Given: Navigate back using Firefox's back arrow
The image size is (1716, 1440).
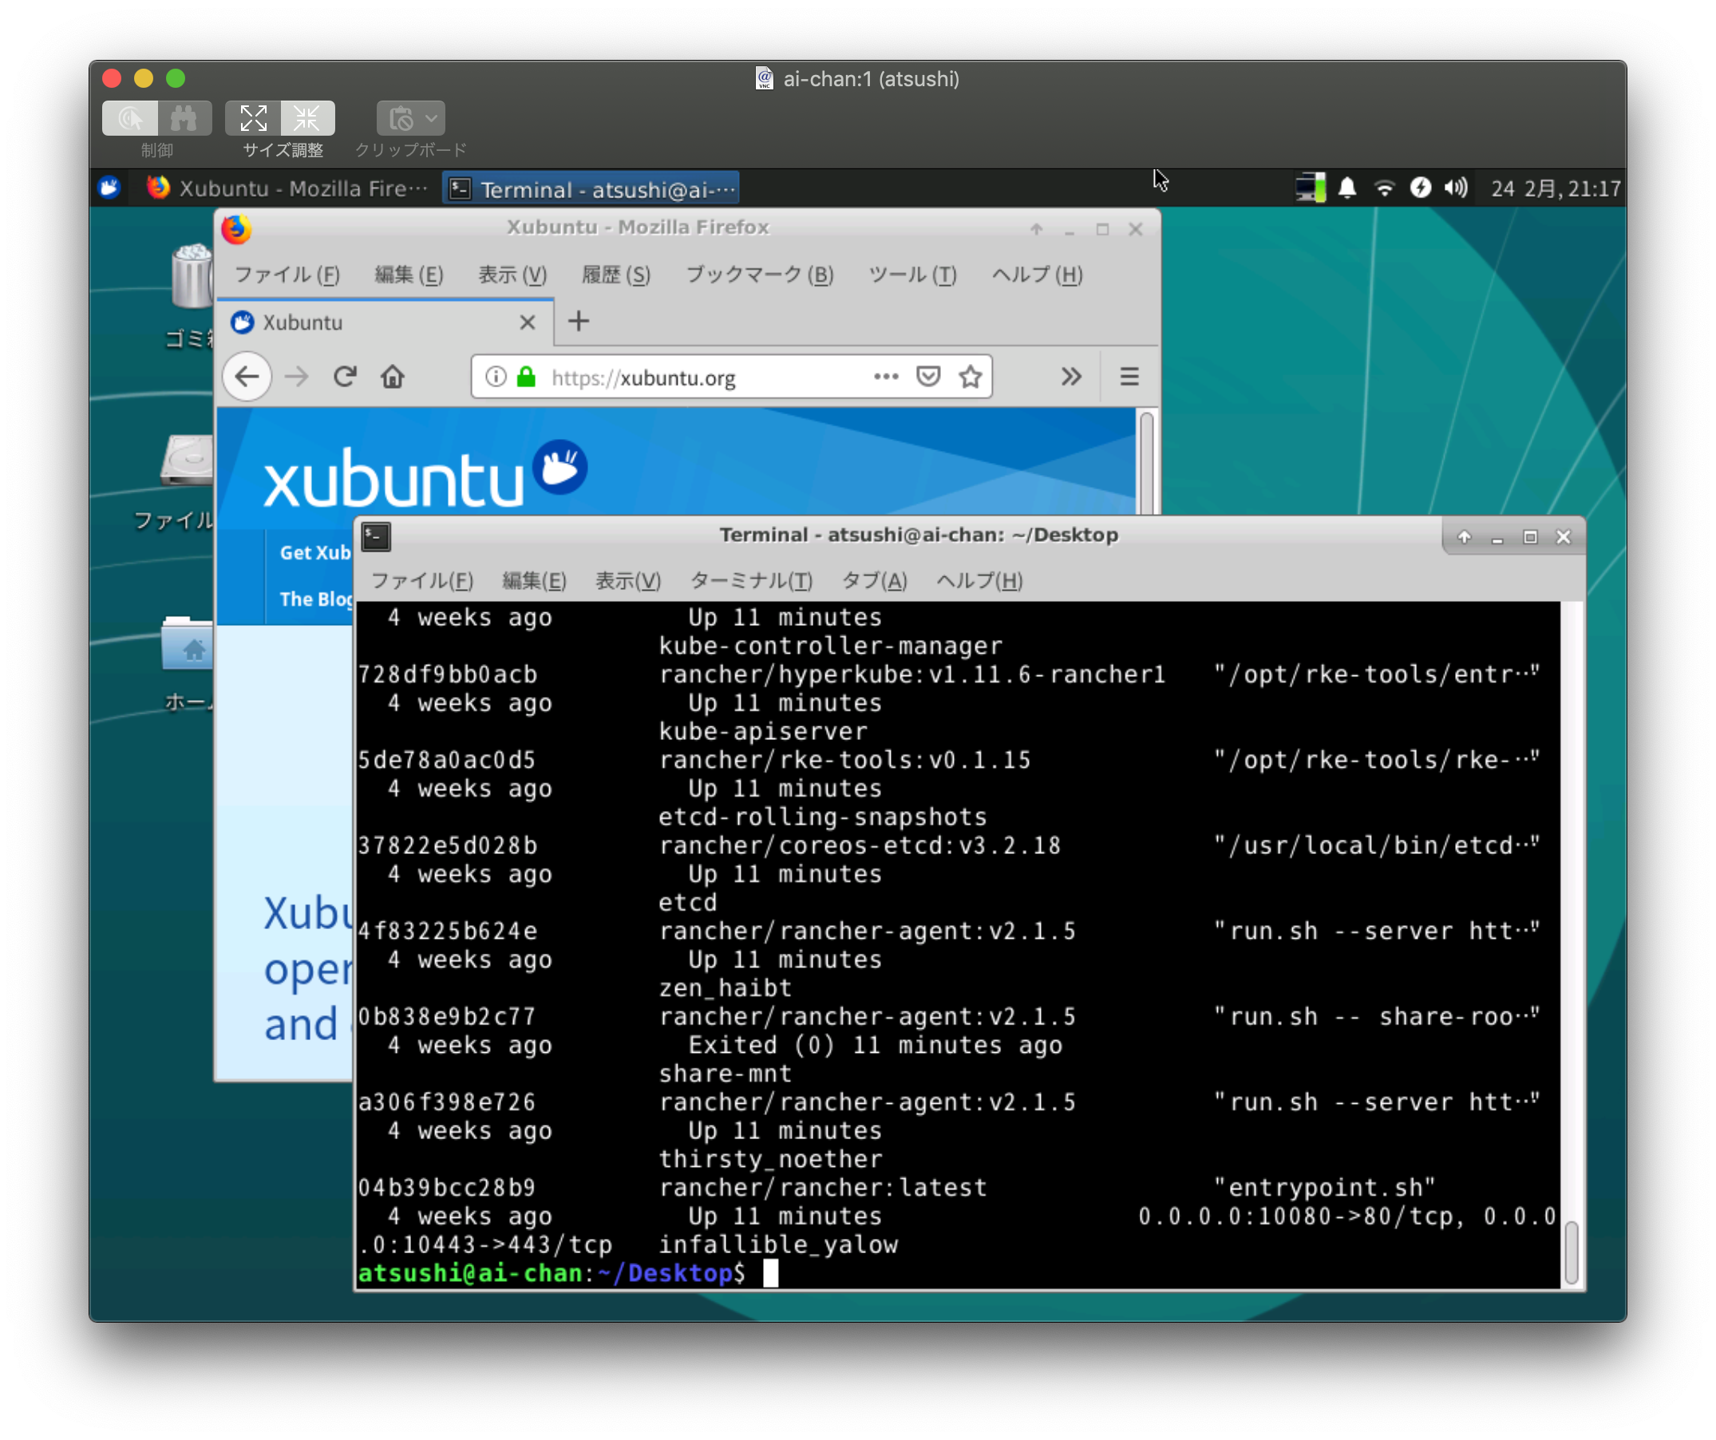Looking at the screenshot, I should pyautogui.click(x=247, y=377).
